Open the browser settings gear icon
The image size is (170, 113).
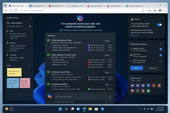click(x=155, y=11)
